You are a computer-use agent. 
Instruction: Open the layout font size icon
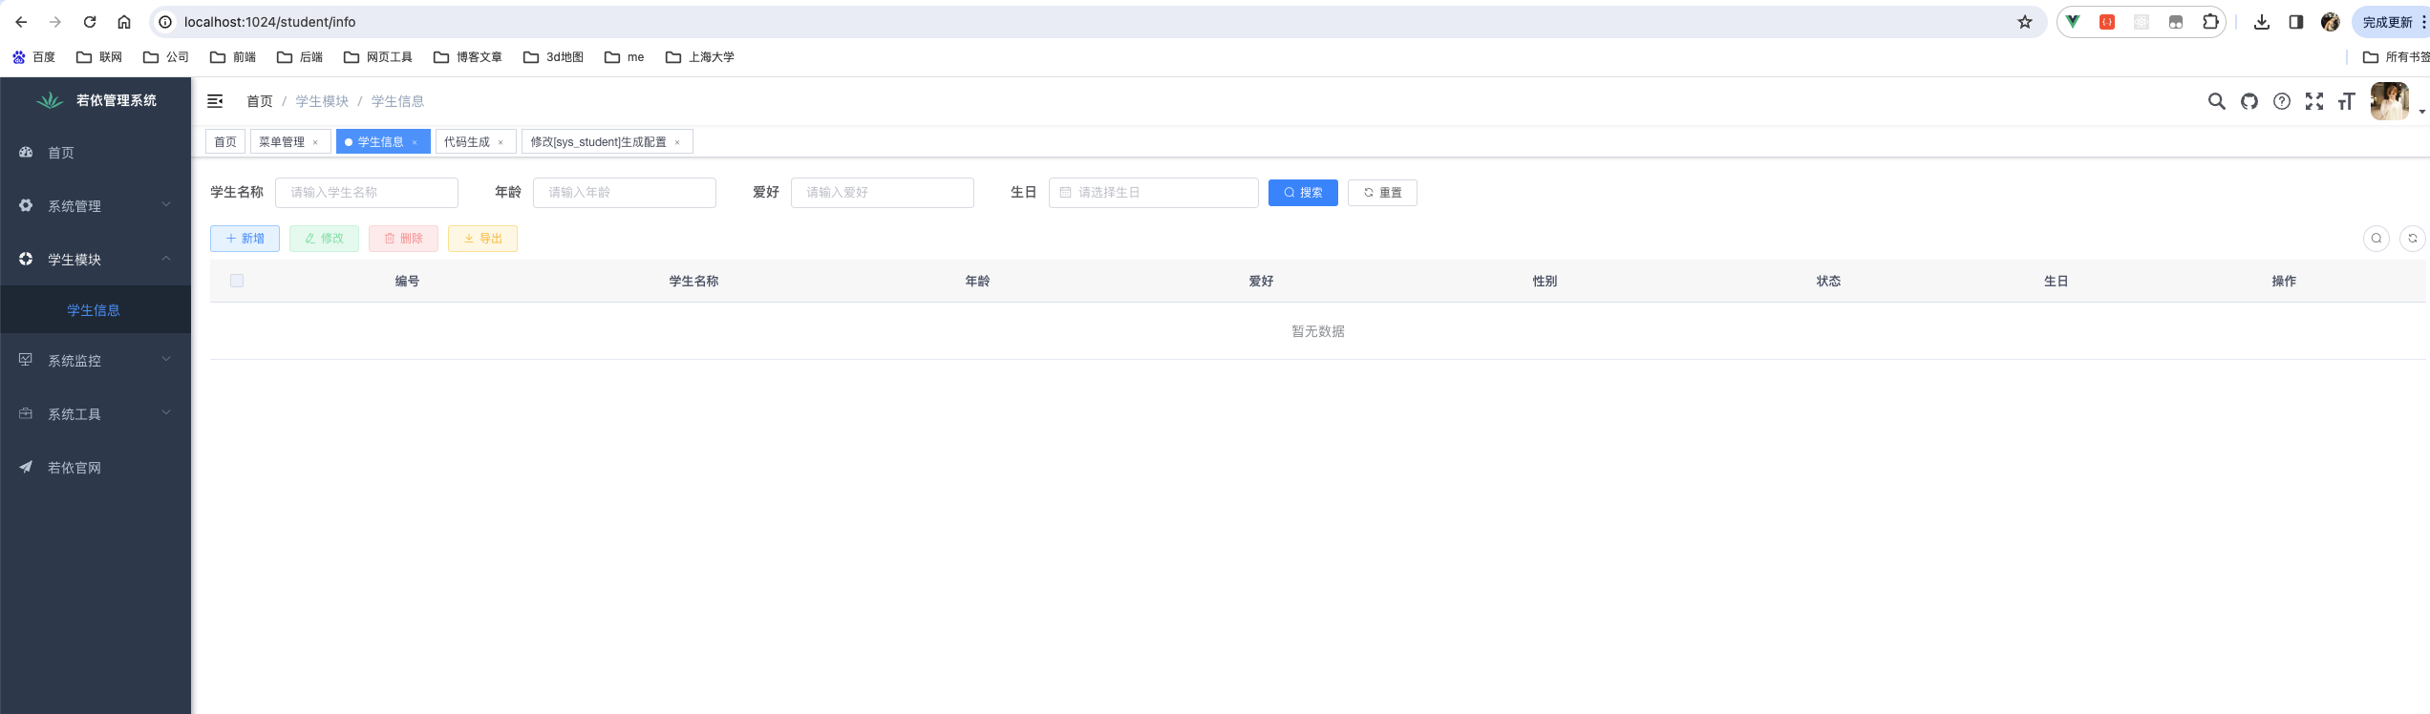point(2346,101)
